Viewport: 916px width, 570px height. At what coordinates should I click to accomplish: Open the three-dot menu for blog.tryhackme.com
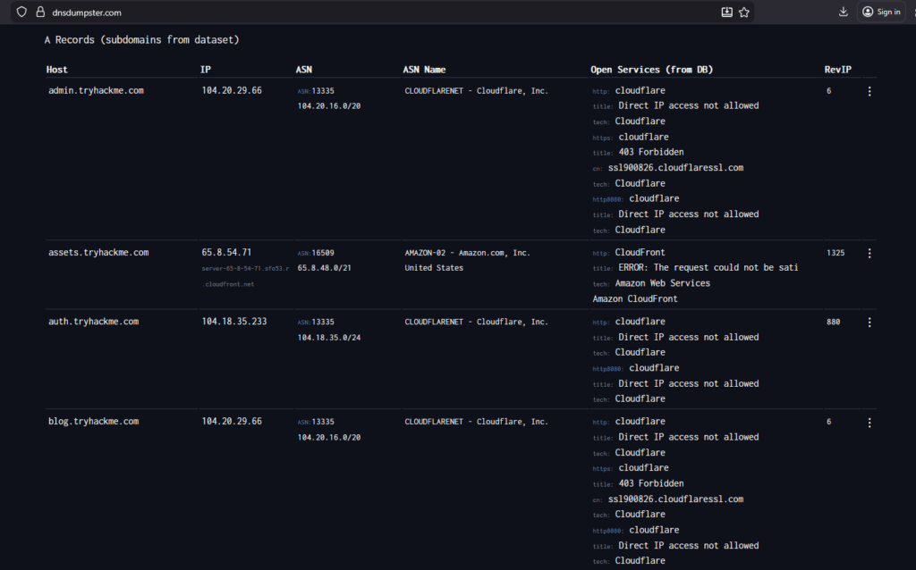tap(869, 423)
